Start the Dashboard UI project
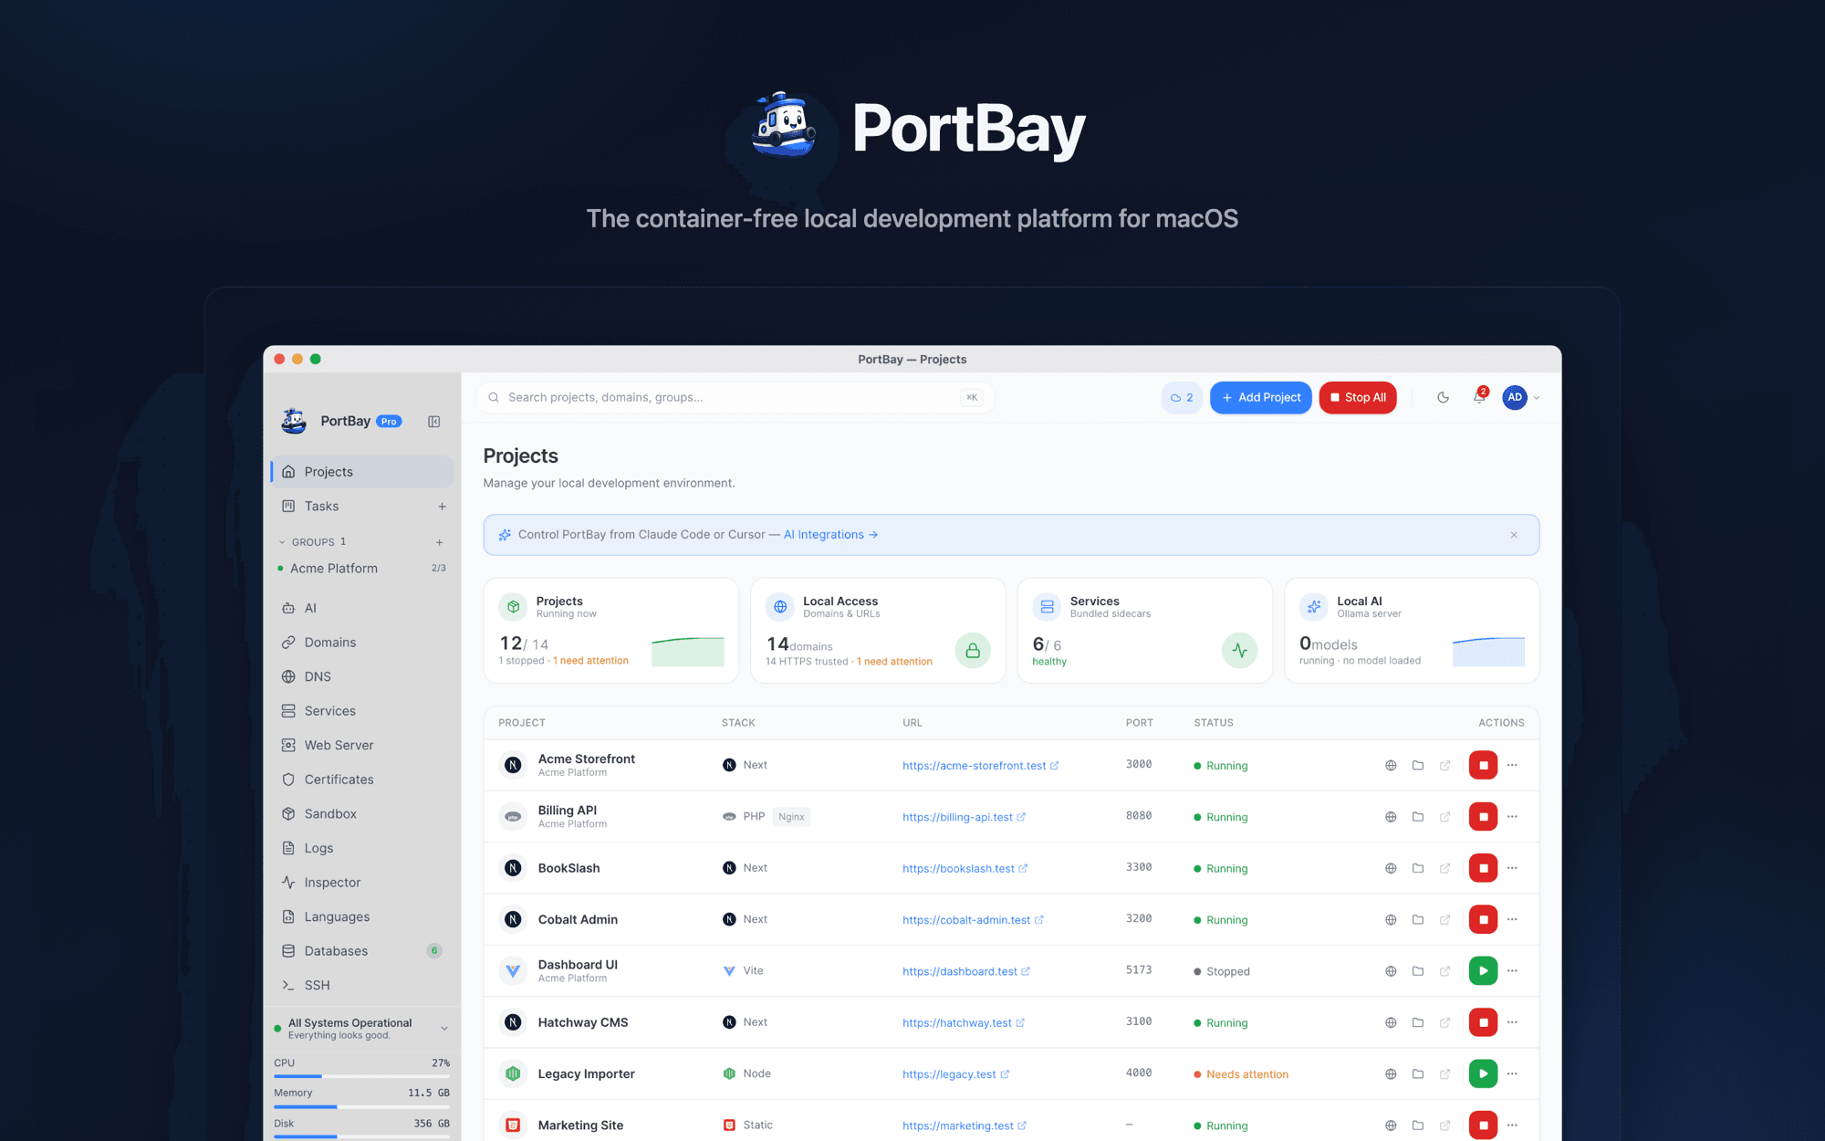Screen dimensions: 1825x1141 point(1483,970)
